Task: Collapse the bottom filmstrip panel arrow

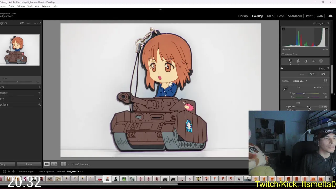Action: [160, 187]
